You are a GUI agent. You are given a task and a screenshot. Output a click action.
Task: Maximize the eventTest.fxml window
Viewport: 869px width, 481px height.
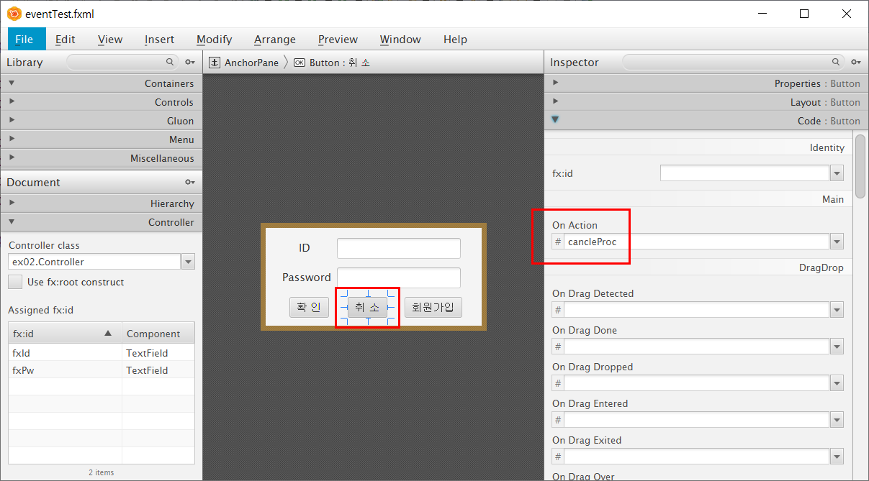click(804, 14)
